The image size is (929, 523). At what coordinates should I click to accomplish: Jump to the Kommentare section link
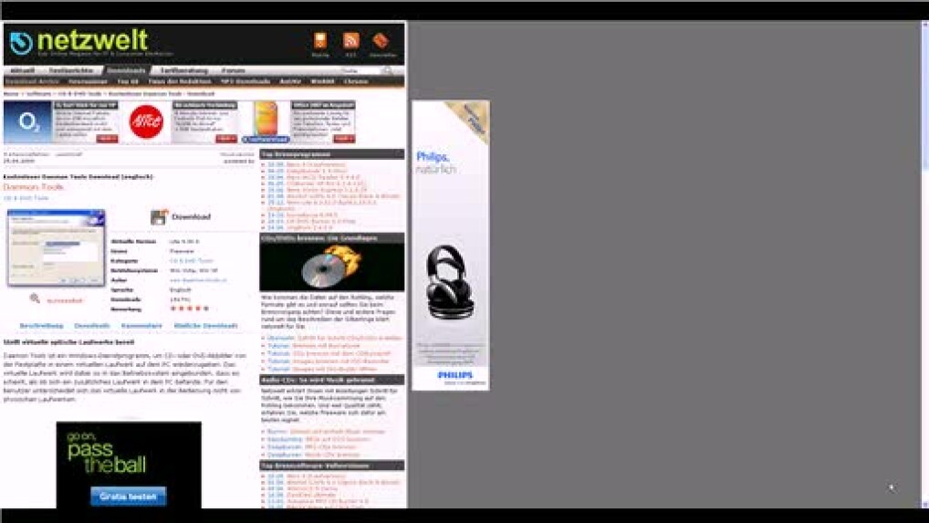(141, 326)
